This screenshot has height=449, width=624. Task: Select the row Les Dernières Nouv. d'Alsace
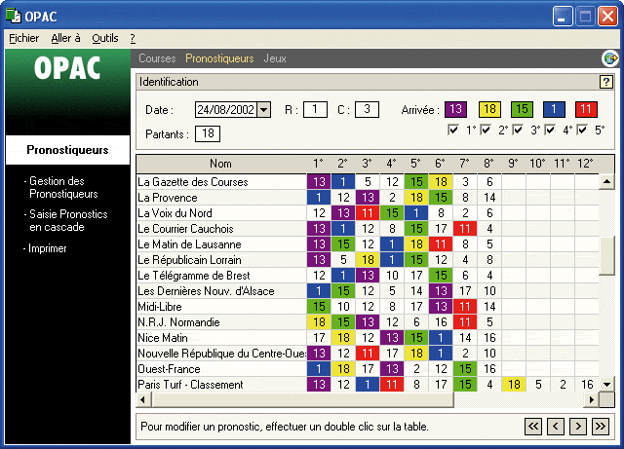point(368,290)
